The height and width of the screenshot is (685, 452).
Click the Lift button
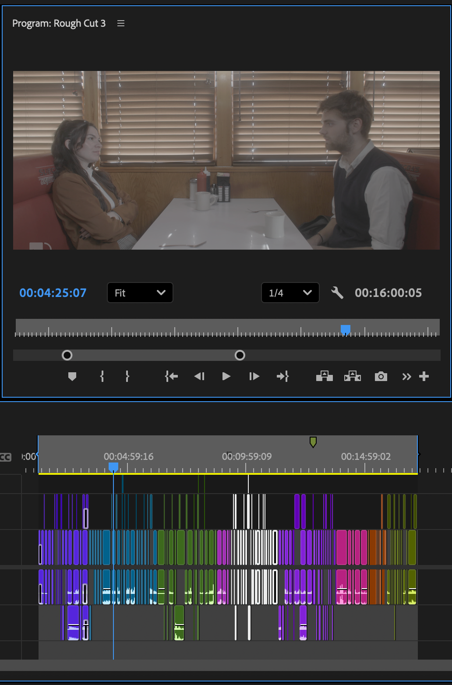click(x=325, y=376)
